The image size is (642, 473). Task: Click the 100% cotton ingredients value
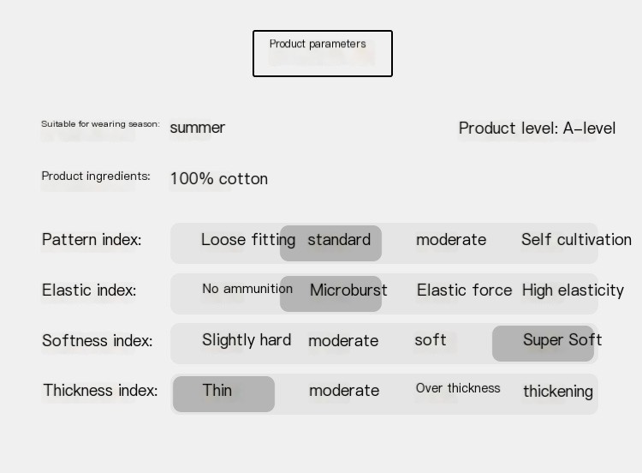click(x=218, y=179)
